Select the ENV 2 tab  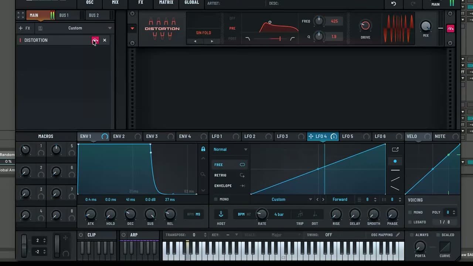coord(119,136)
